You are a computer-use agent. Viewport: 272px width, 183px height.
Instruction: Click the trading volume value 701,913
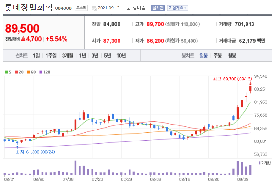[x=244, y=24]
